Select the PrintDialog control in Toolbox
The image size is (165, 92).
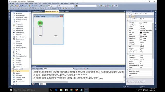[x=19, y=13]
